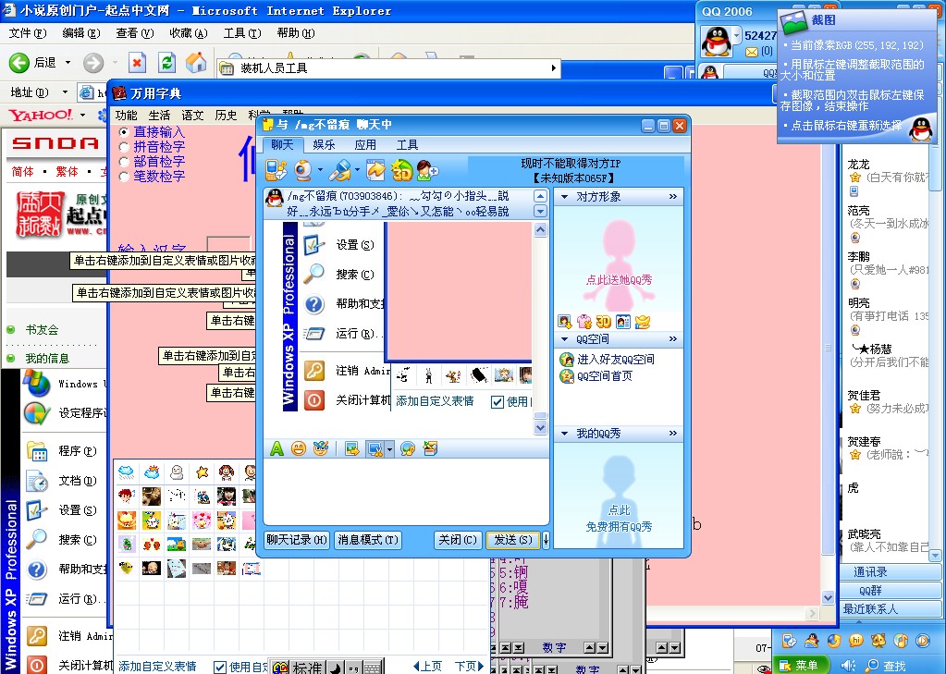Click the invite friend icon with plus sign
Image resolution: width=946 pixels, height=674 pixels.
pos(427,171)
